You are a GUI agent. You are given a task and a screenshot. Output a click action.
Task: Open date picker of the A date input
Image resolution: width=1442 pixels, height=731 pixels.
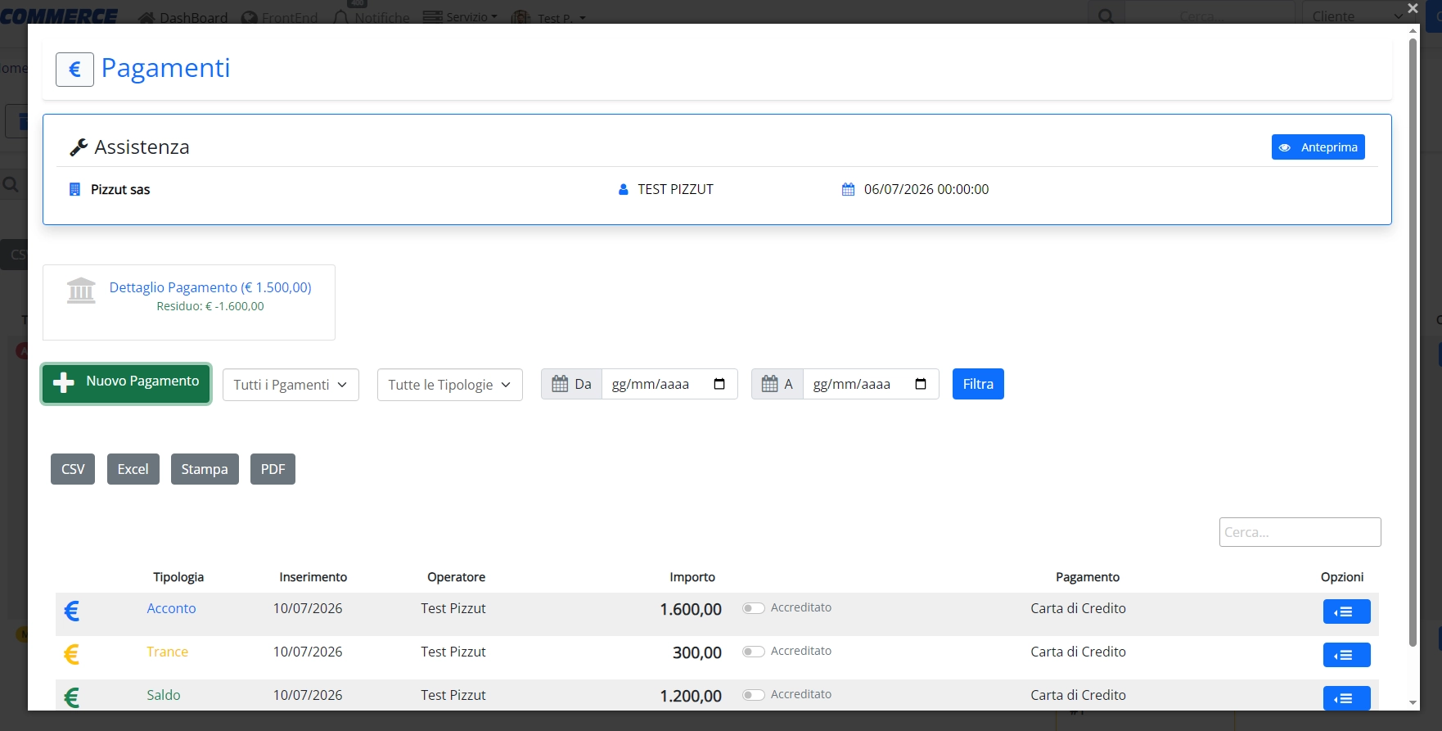tap(921, 384)
